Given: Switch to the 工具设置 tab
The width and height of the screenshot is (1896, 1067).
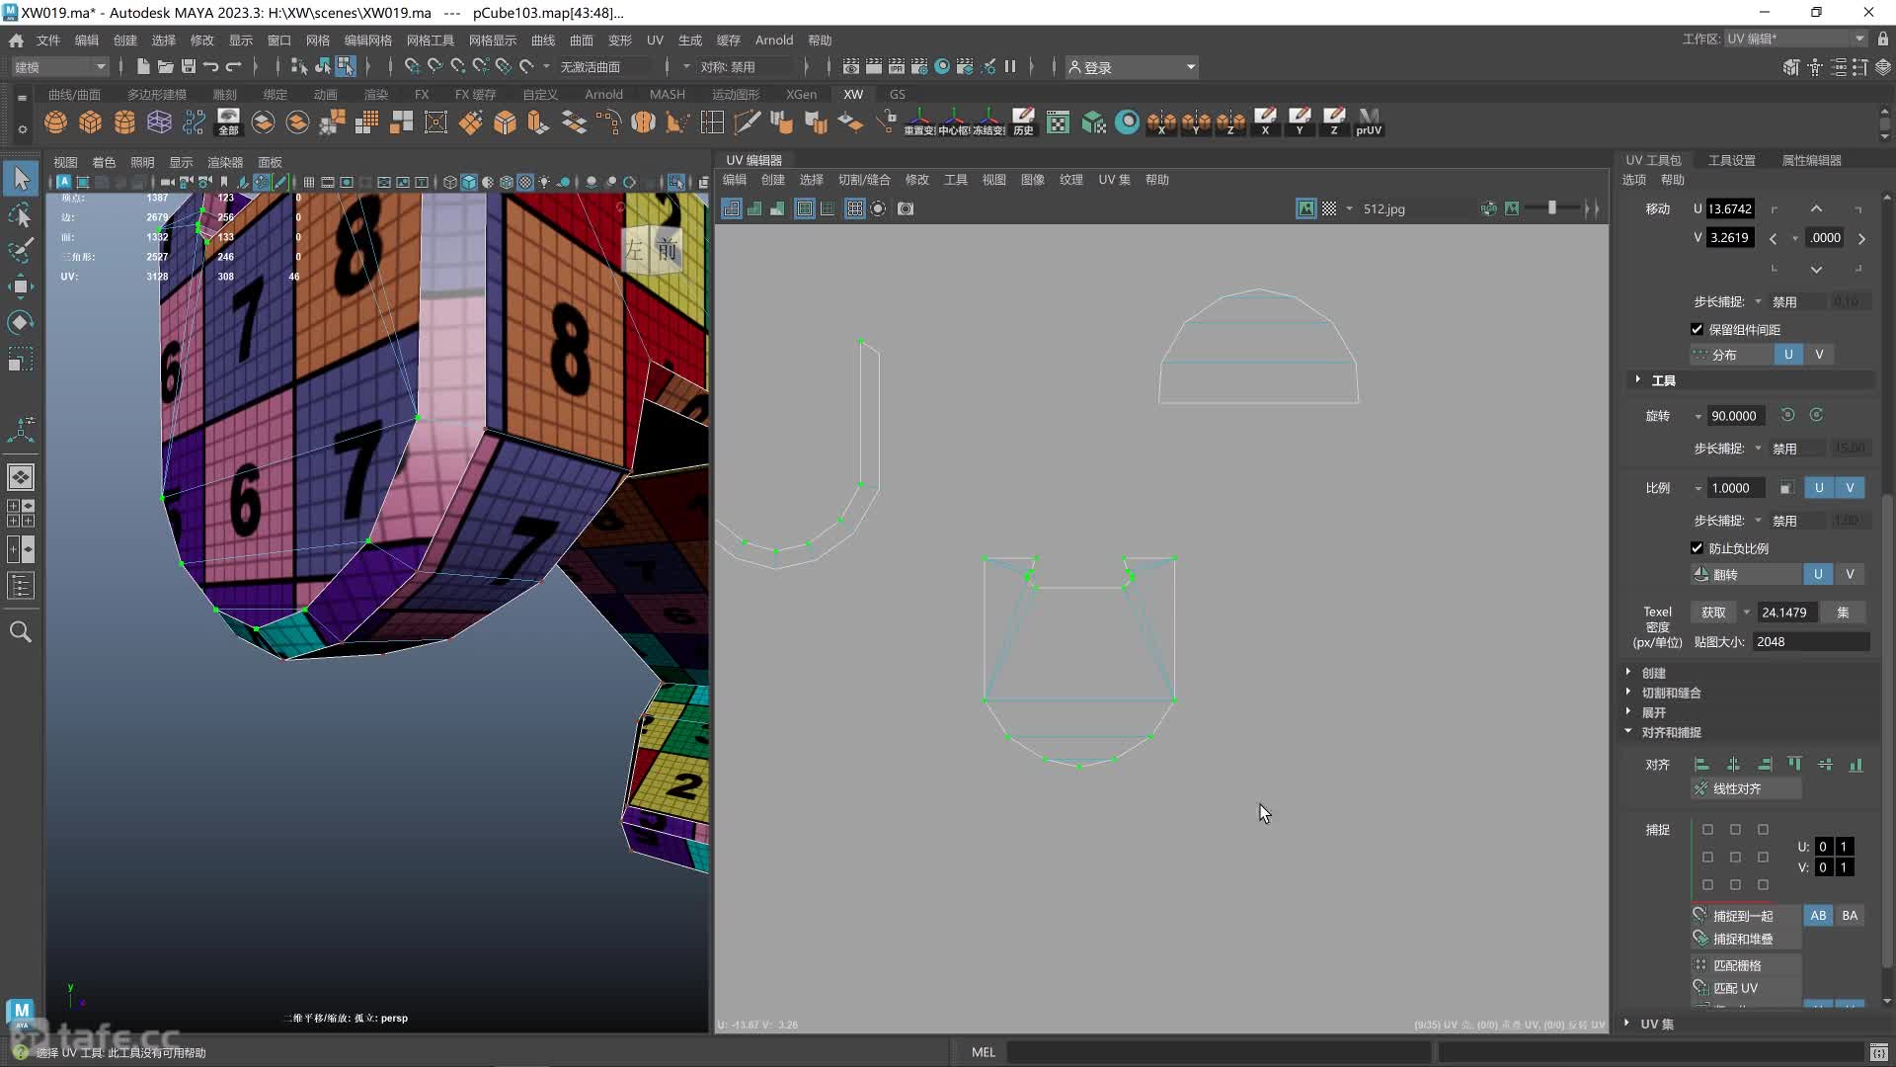Looking at the screenshot, I should (1731, 160).
